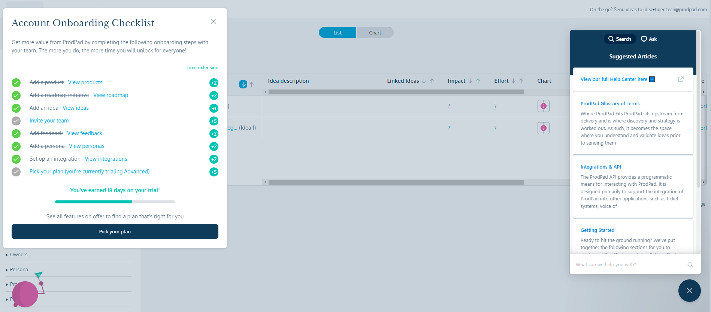Click the Time extension link
Image resolution: width=711 pixels, height=312 pixels.
point(202,68)
